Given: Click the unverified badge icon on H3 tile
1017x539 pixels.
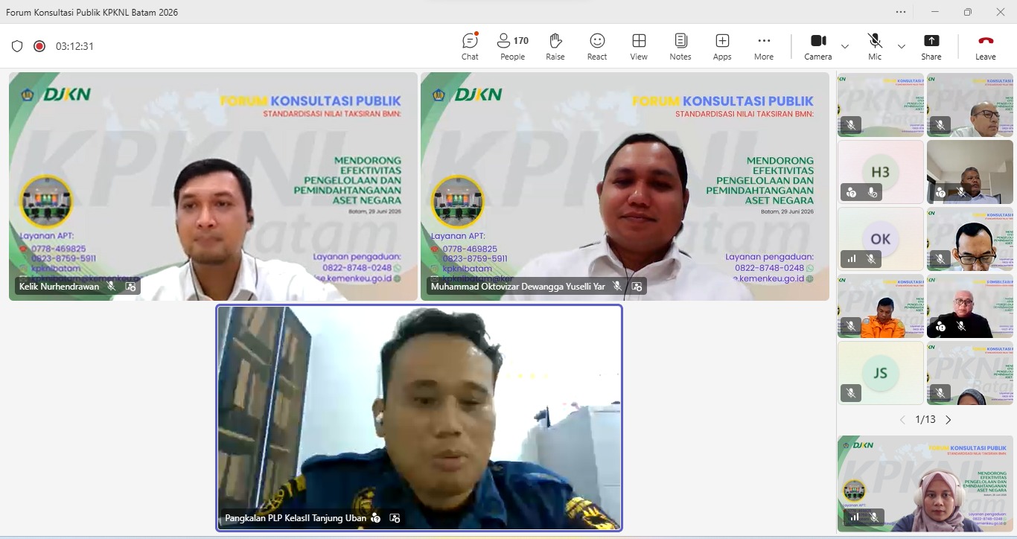Looking at the screenshot, I should (852, 193).
